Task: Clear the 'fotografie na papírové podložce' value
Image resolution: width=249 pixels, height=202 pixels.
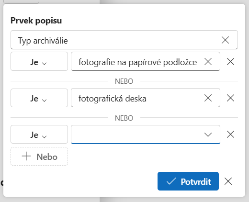Action: [x=208, y=62]
